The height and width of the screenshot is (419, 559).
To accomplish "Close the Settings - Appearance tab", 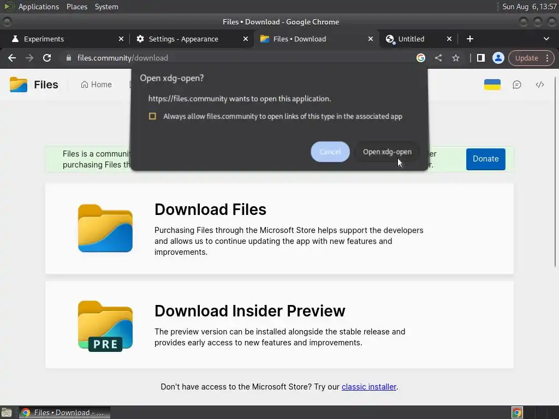I will pos(246,39).
